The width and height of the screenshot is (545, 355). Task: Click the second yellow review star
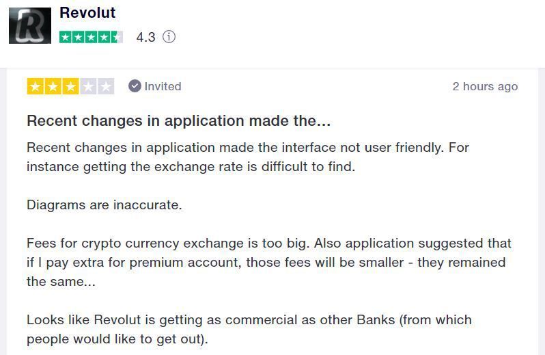(x=53, y=86)
